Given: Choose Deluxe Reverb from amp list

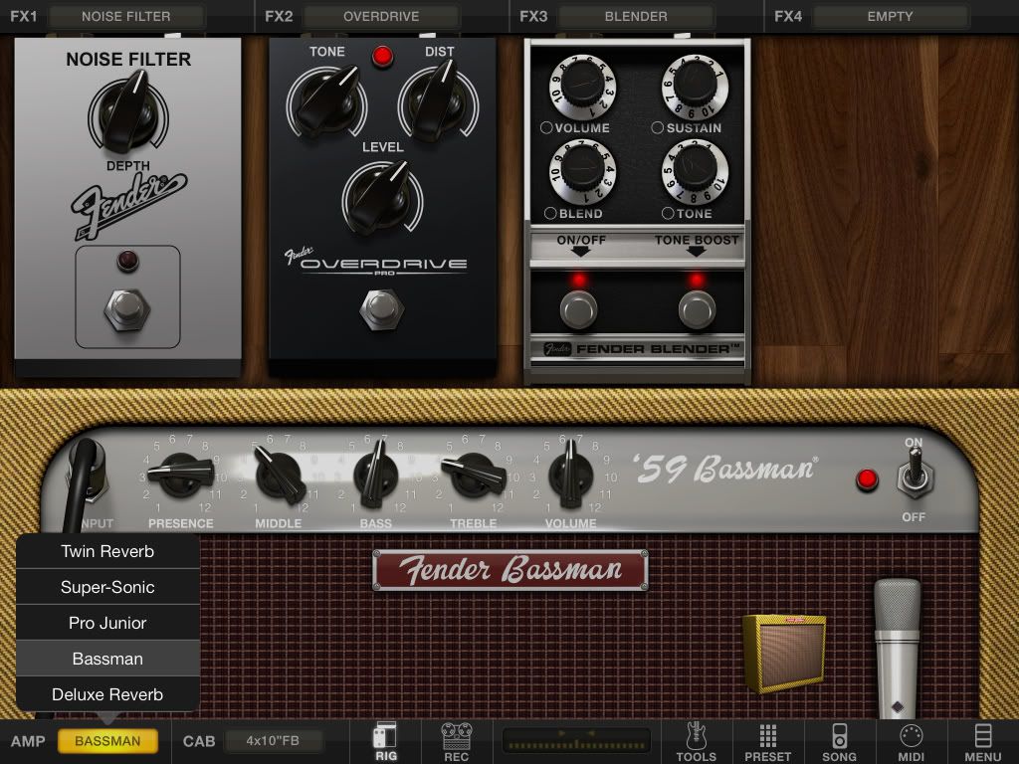Looking at the screenshot, I should (107, 694).
